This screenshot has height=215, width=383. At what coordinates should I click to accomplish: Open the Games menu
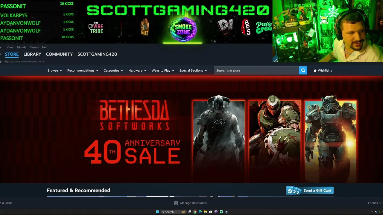click(x=34, y=47)
